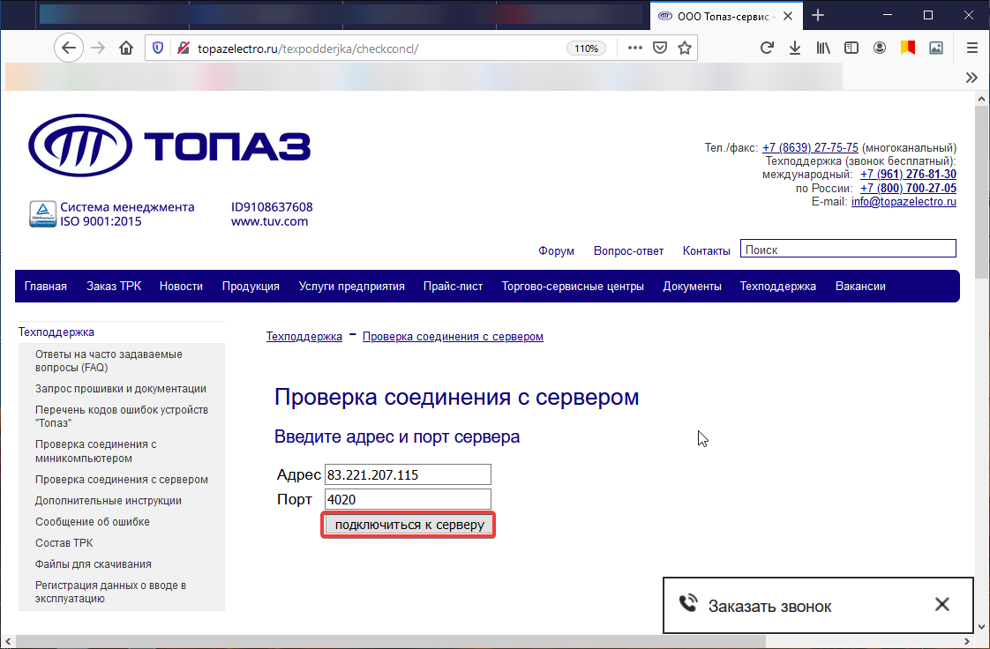This screenshot has height=649, width=990.
Task: Show sidebars via the sidebar icon
Action: (x=851, y=48)
